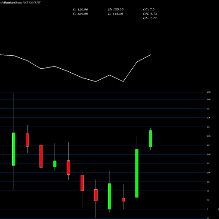Click the 126 price axis label
The height and width of the screenshot is (219, 219).
click(208, 136)
